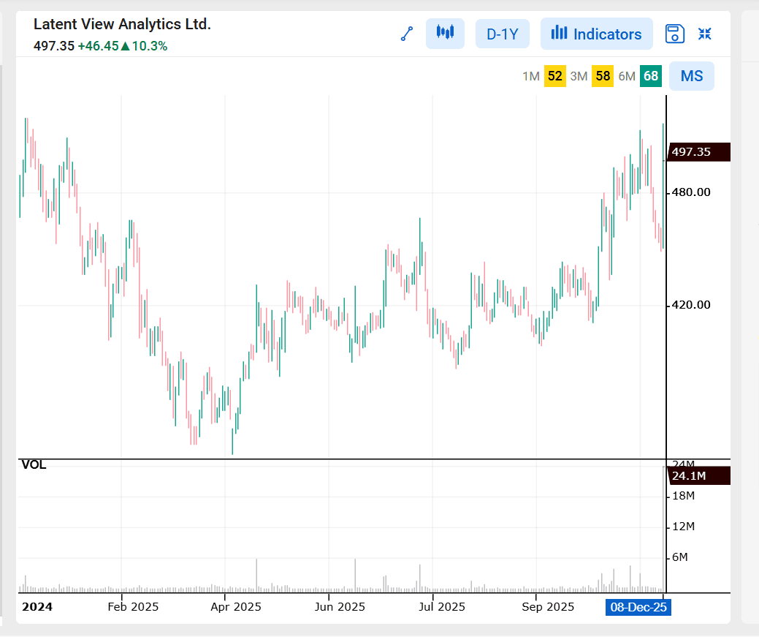Click the 10.3% percentage change
759x637 pixels.
(150, 46)
